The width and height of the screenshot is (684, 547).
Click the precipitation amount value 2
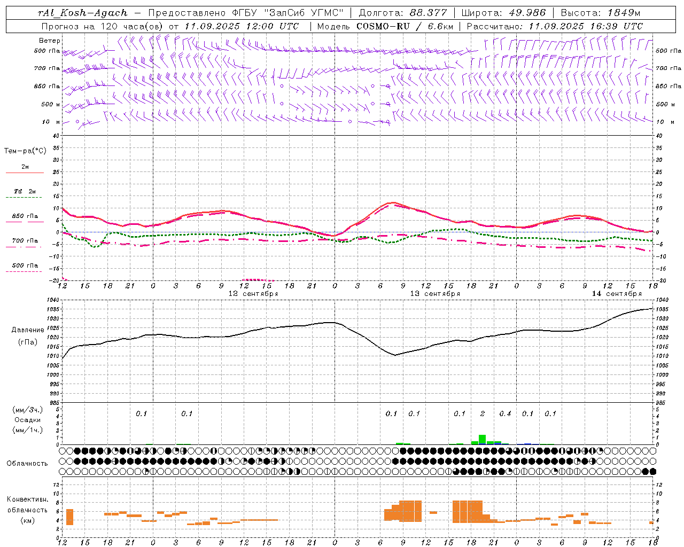coord(483,413)
